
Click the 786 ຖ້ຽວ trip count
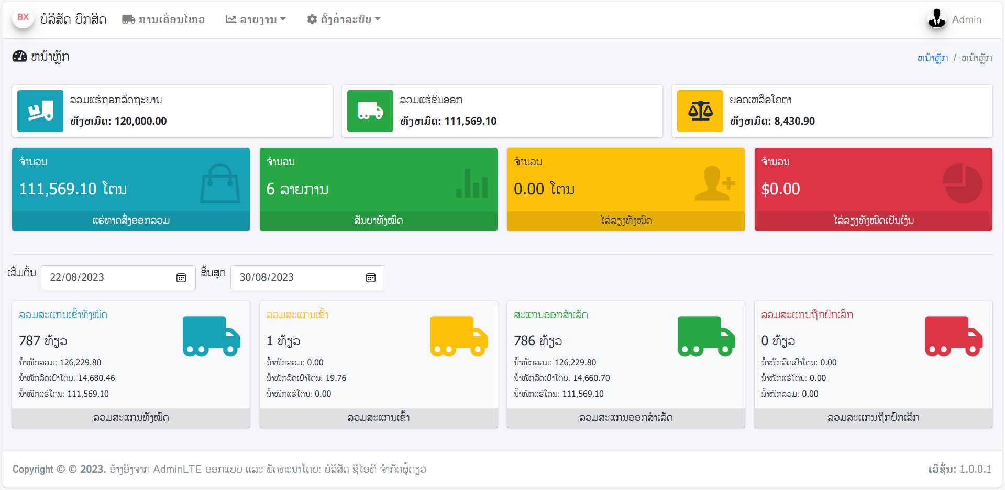[538, 341]
